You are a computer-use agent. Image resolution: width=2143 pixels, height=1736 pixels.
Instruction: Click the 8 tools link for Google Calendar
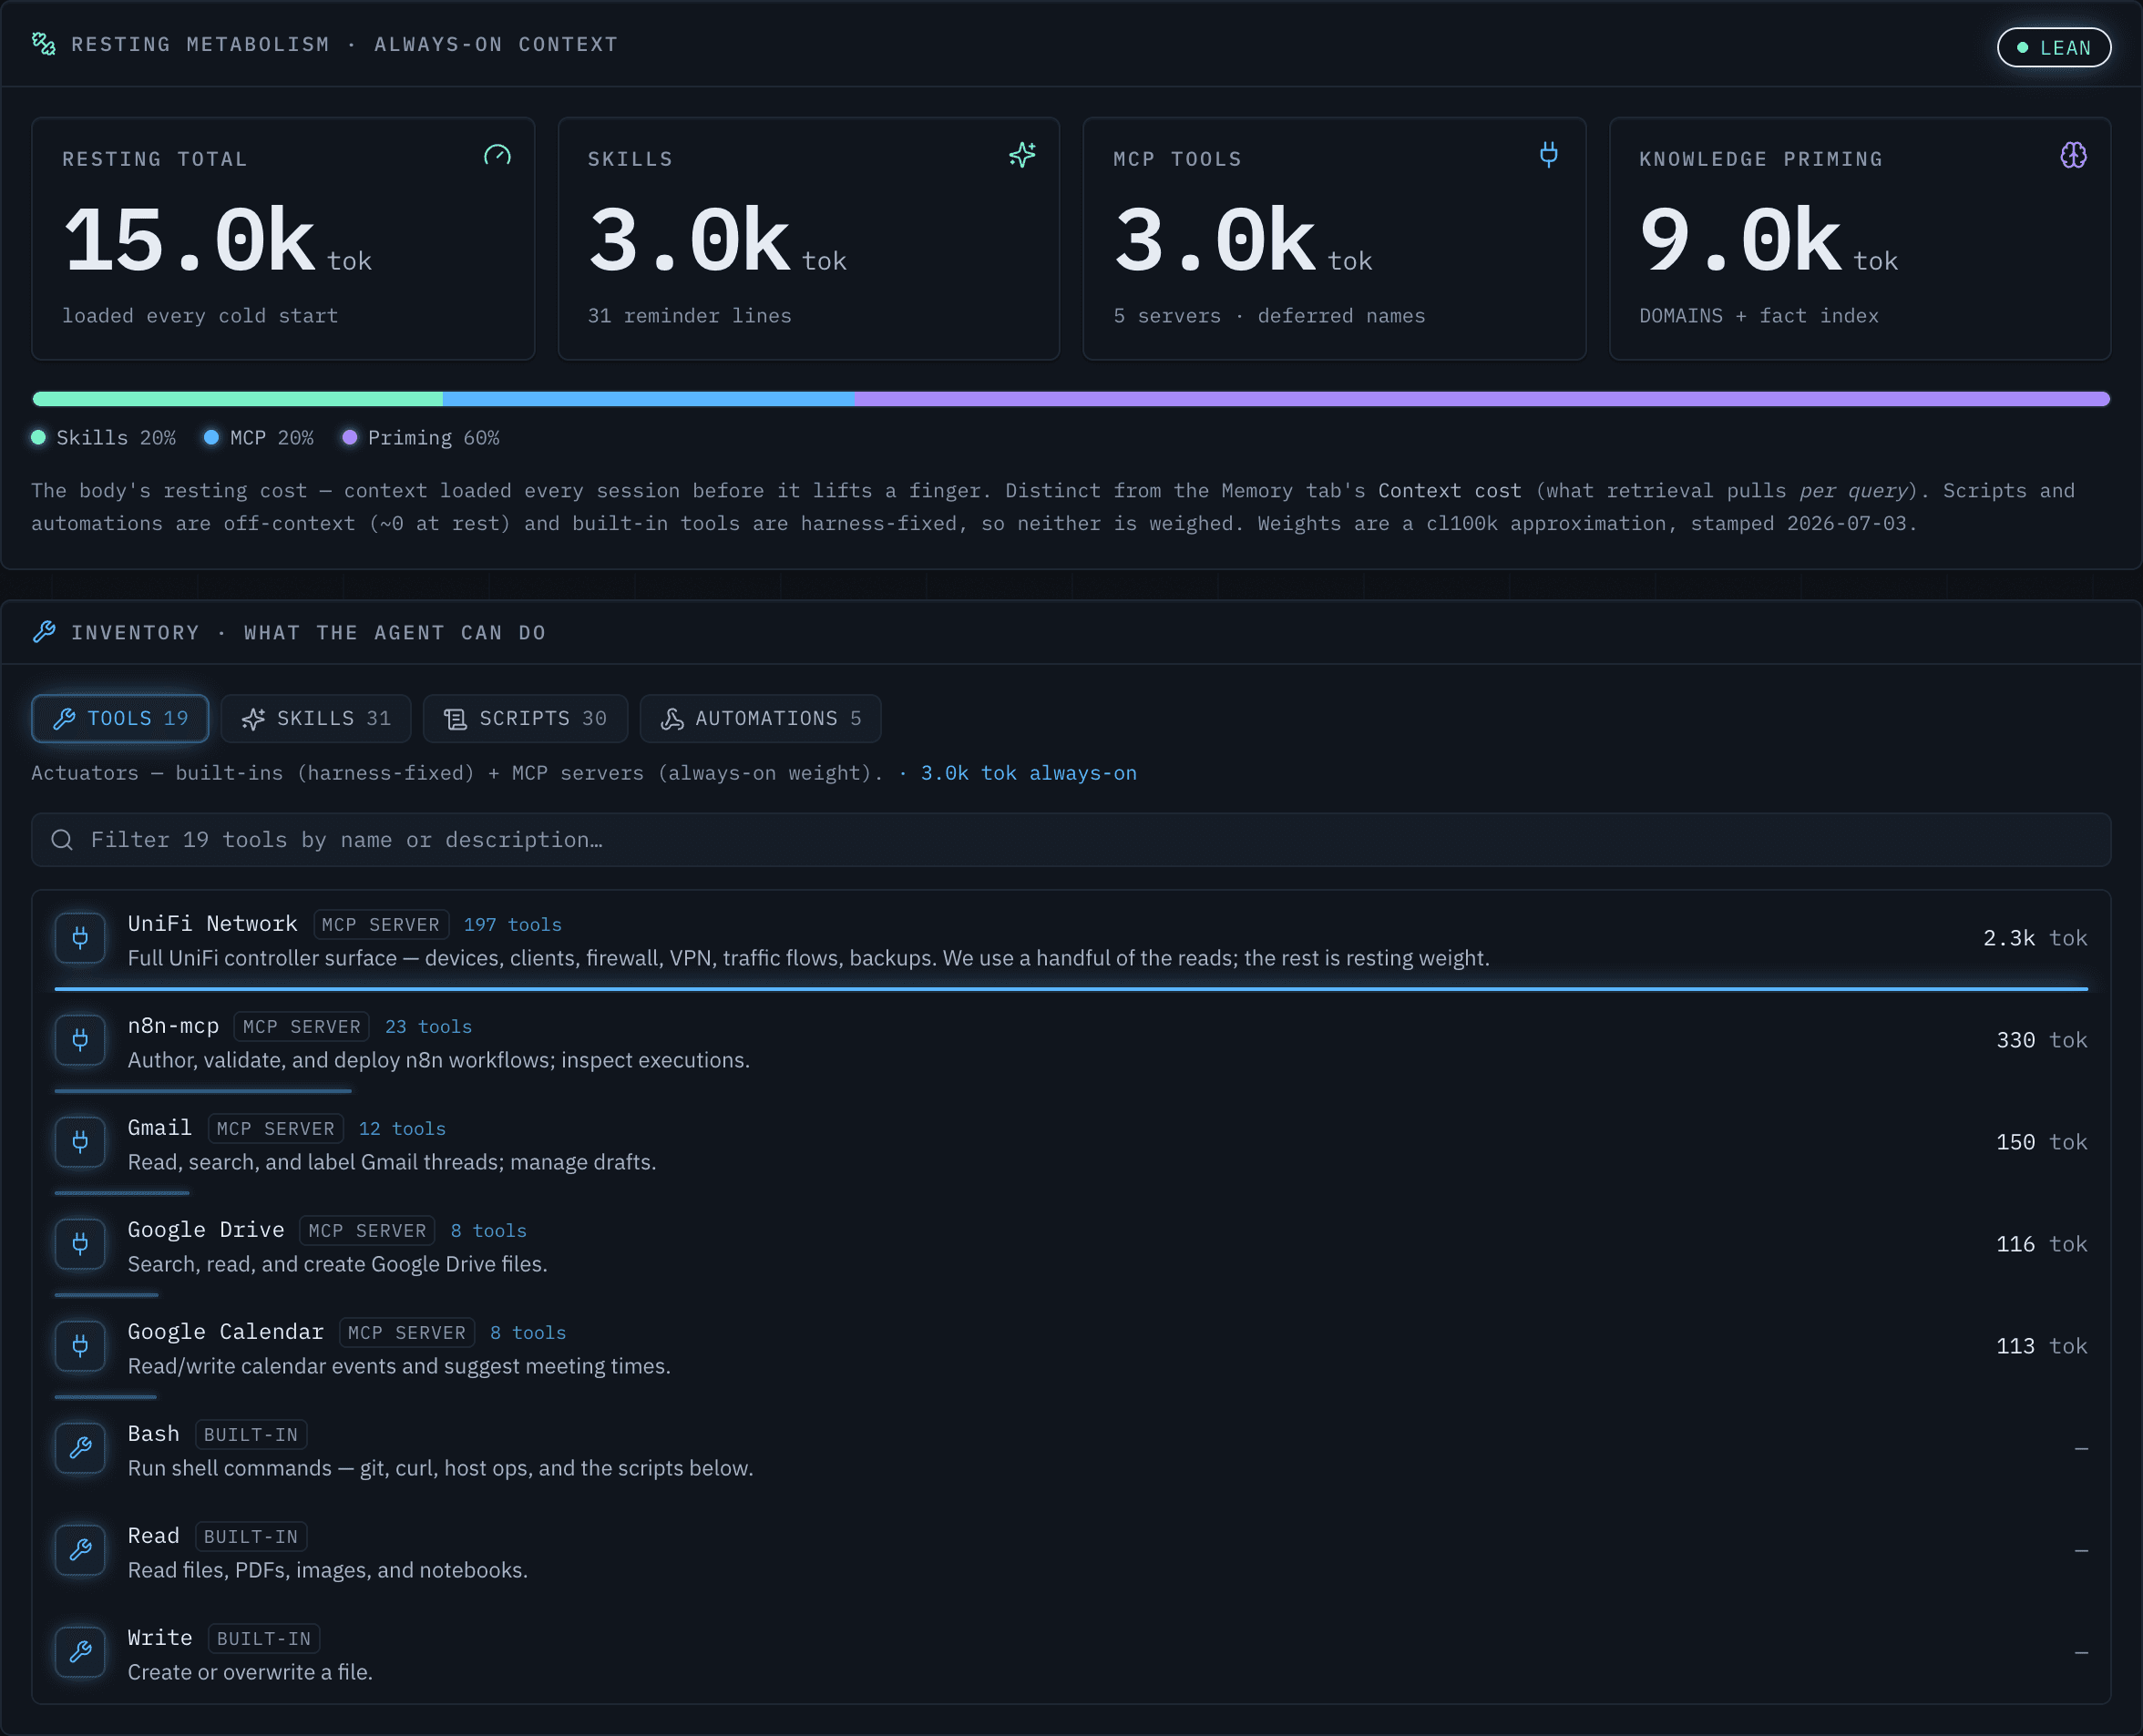point(528,1333)
